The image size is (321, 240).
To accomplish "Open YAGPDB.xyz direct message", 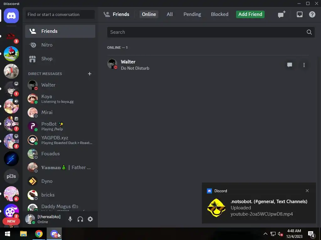I will (60, 140).
